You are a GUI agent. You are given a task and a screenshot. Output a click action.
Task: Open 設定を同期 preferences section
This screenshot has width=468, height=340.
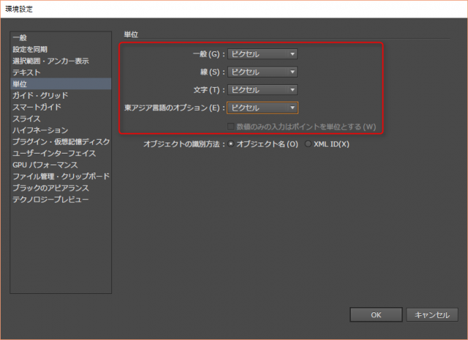coord(30,49)
